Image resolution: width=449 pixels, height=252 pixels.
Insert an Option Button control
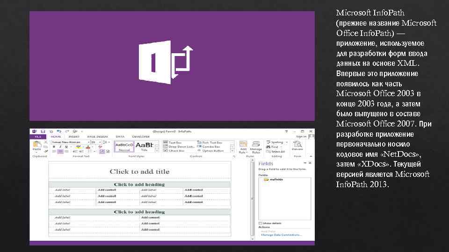210,151
